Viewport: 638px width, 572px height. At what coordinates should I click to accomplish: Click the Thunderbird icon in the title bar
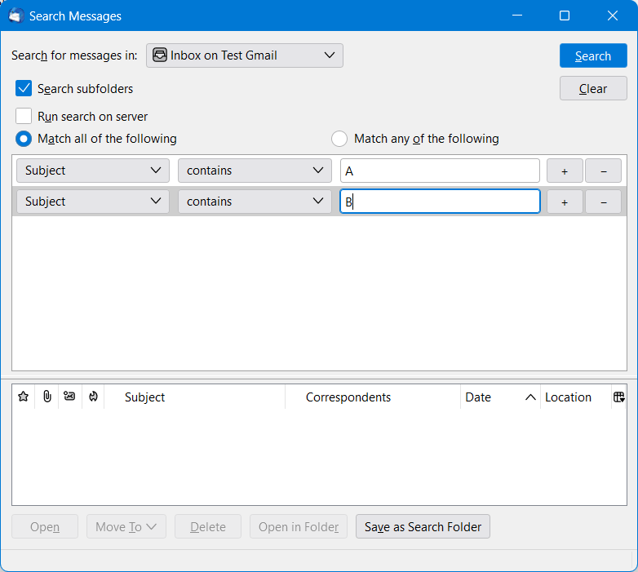(x=15, y=16)
